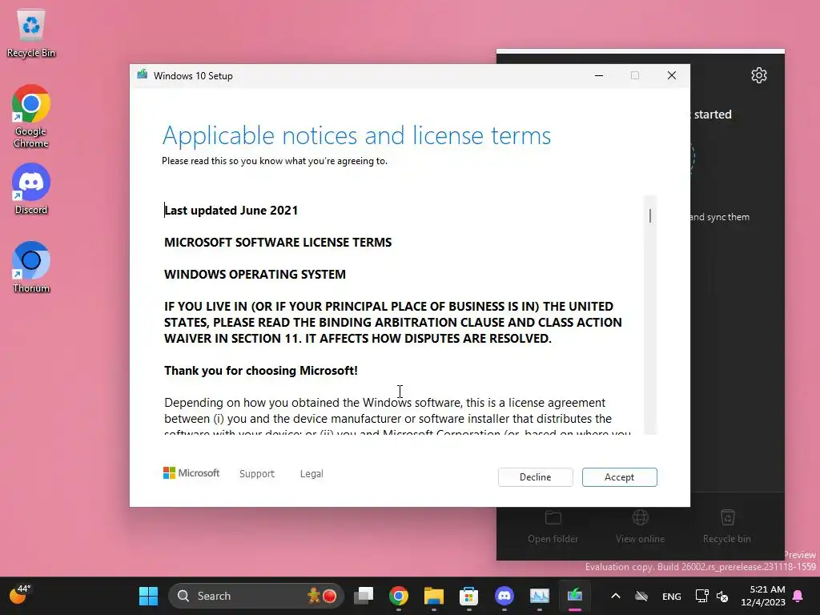
Task: Open Task View on the taskbar
Action: (x=364, y=596)
